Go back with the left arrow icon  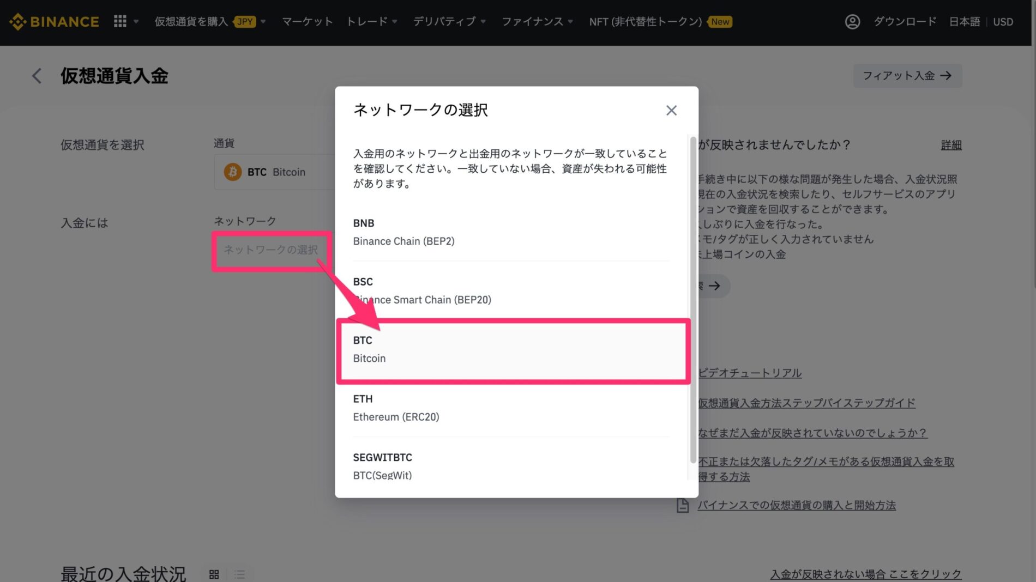[37, 76]
